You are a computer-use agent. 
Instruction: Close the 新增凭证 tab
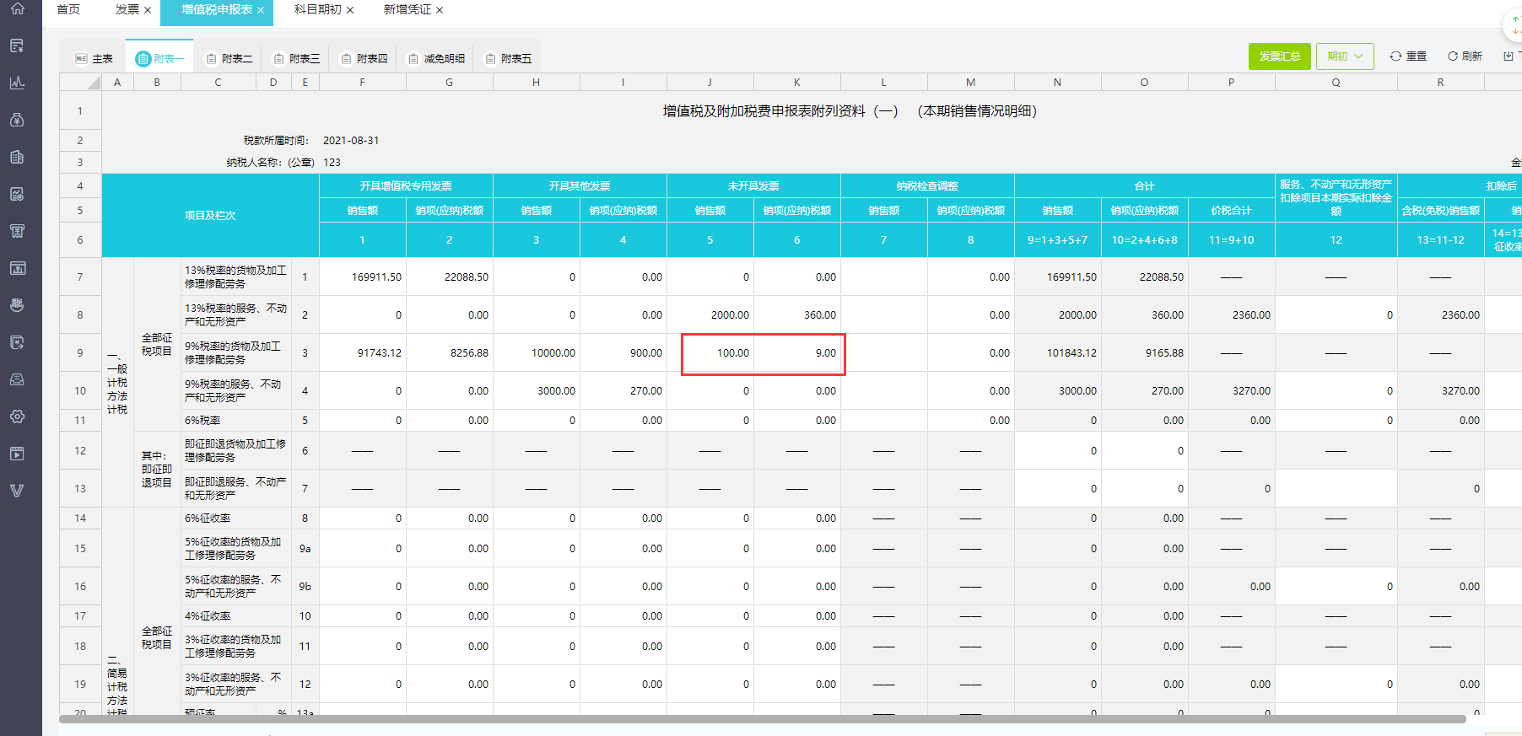[440, 10]
